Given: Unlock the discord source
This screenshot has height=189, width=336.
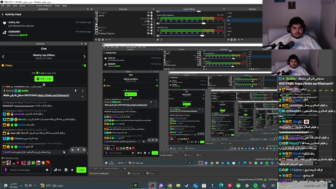Looking at the screenshot, I should tap(151, 27).
